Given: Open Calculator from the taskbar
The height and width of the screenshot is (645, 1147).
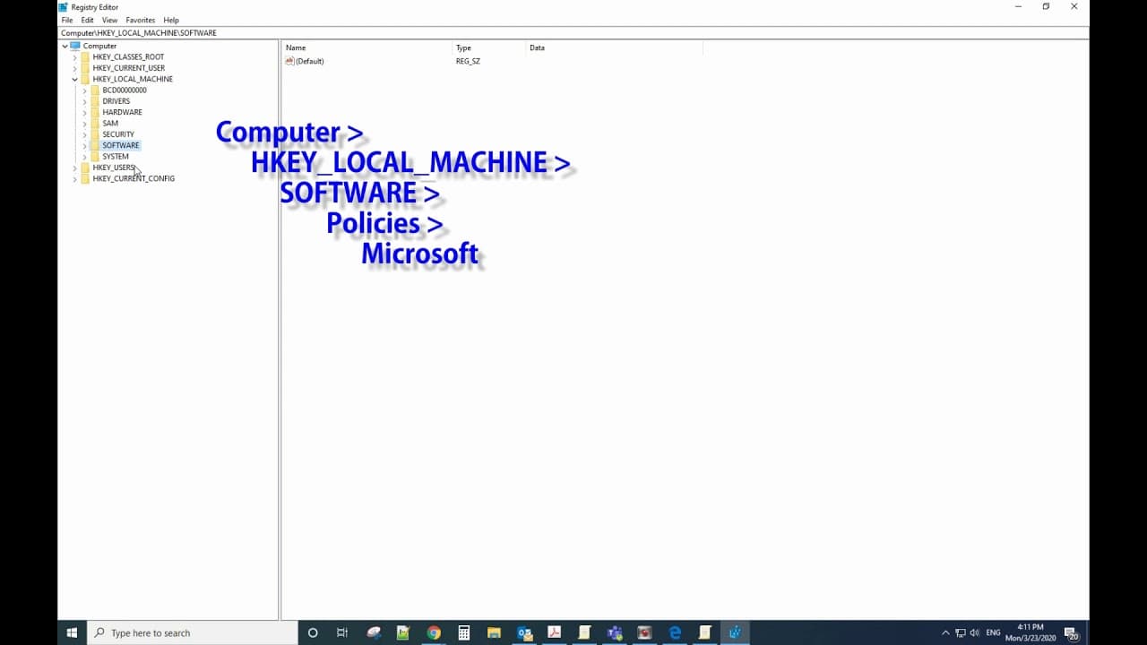Looking at the screenshot, I should (x=464, y=632).
